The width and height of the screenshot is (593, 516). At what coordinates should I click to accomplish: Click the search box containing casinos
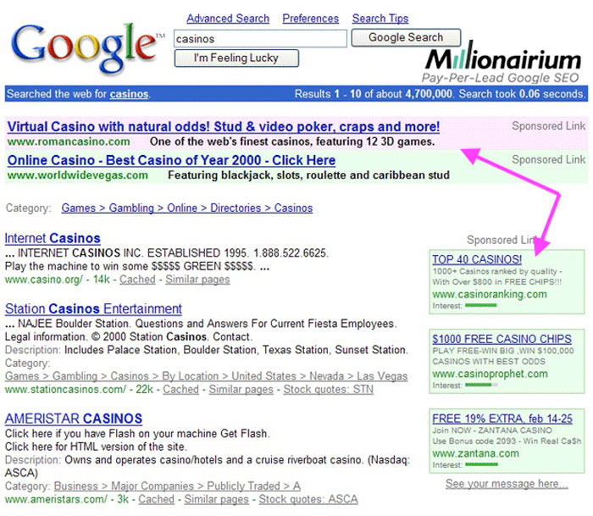(x=260, y=39)
